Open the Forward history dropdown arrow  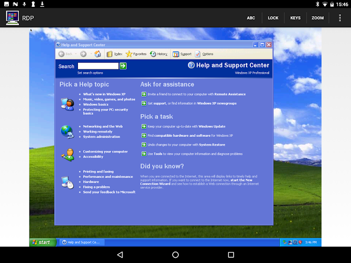coord(91,54)
